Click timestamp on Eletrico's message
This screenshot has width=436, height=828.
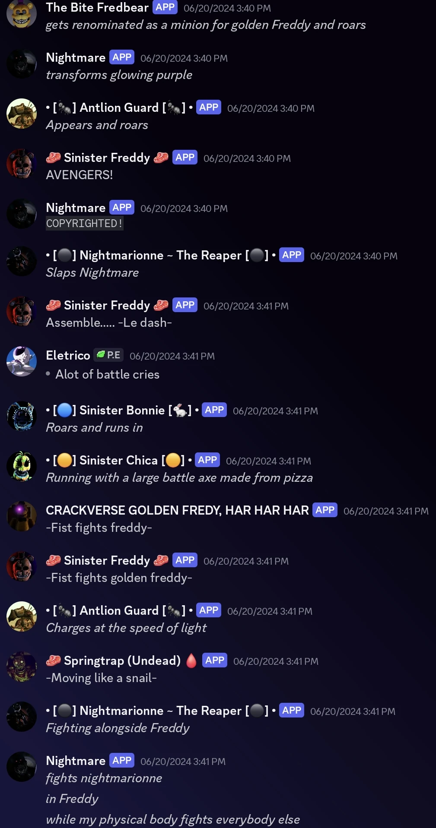[172, 356]
